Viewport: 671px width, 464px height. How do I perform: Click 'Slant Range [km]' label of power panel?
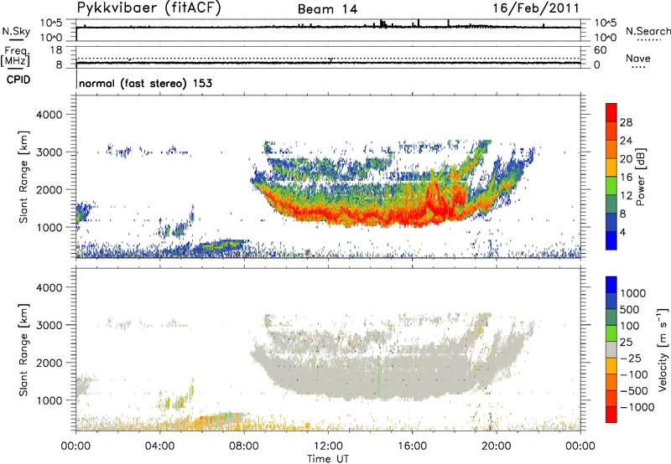point(23,177)
